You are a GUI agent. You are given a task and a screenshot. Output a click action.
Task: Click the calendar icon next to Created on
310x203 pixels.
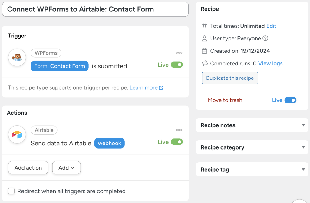pos(205,51)
